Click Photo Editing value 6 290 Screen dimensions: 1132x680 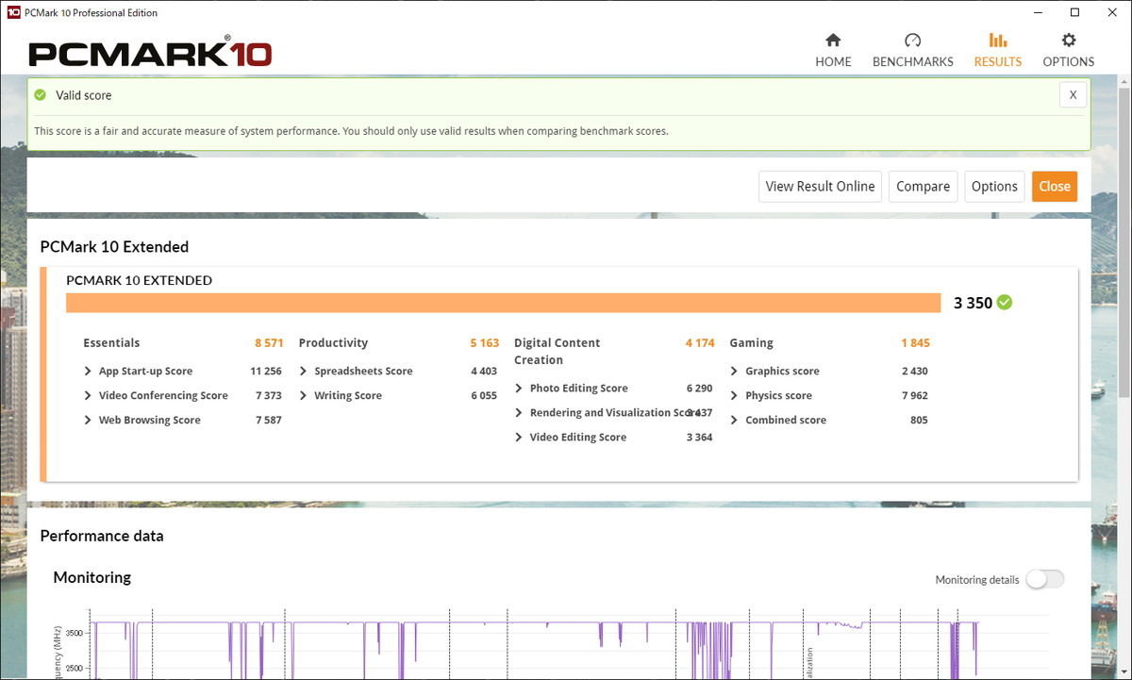pos(700,389)
